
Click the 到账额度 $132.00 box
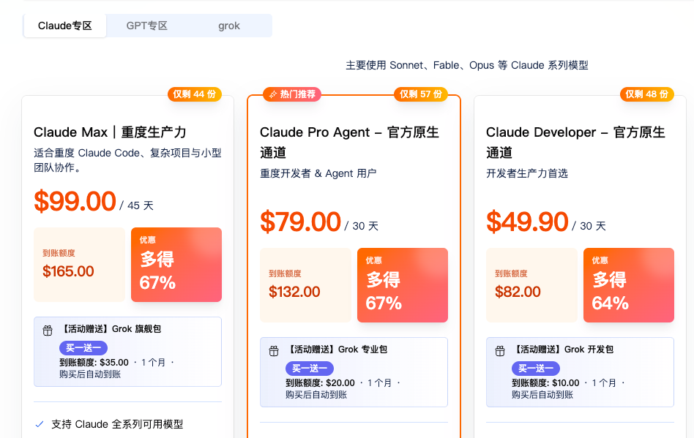(305, 285)
